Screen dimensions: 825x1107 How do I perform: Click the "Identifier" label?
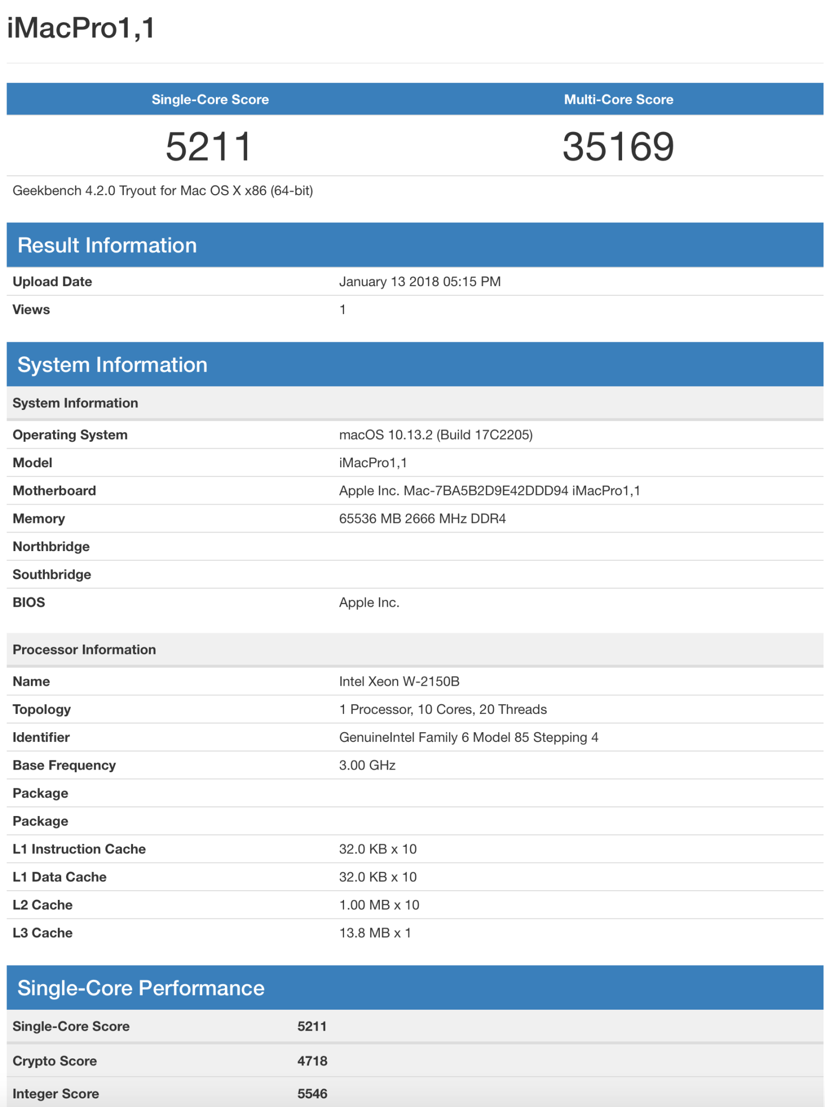coord(41,738)
